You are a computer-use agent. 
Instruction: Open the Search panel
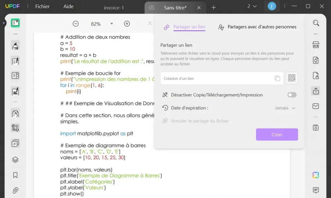point(316,23)
